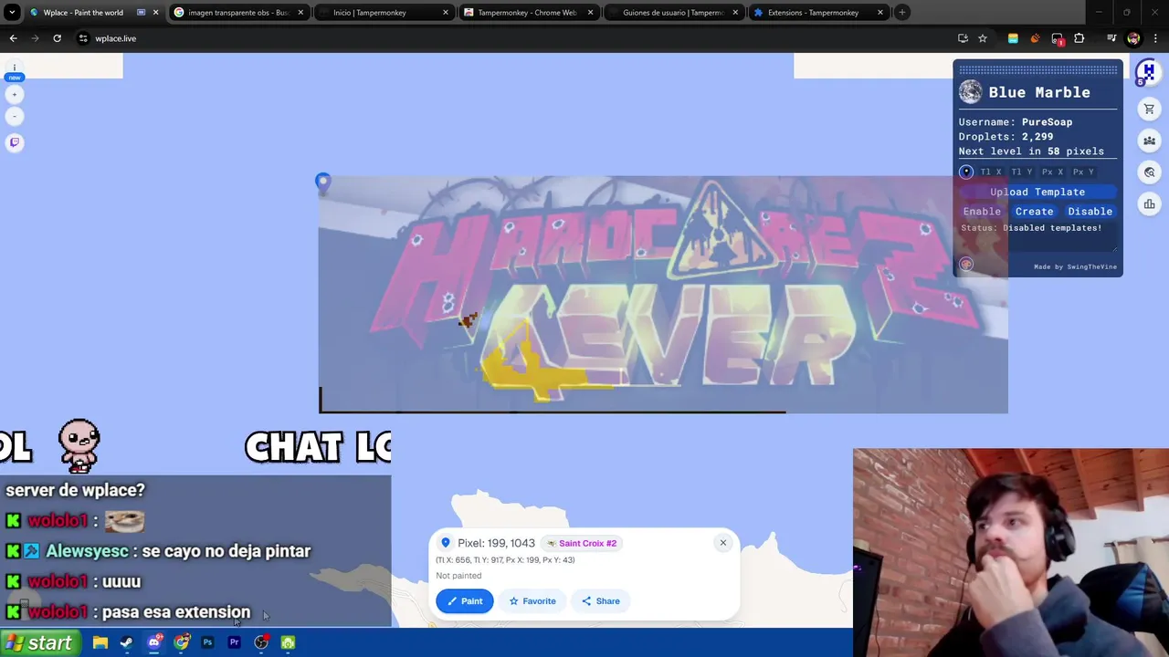Screen dimensions: 1169x657
Task: Click the Status output text area
Action: tap(1037, 236)
